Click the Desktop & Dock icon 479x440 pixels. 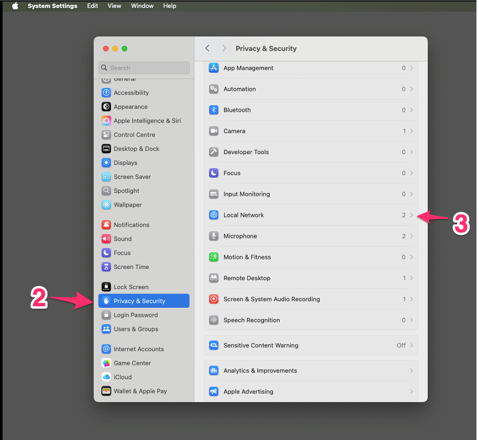tap(106, 149)
